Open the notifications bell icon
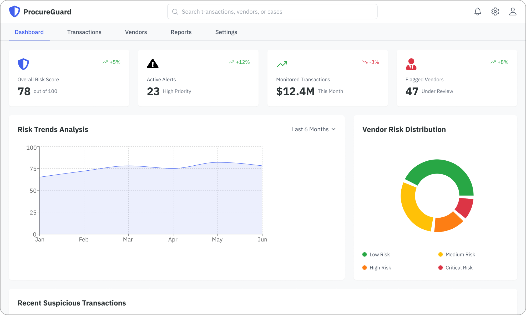This screenshot has width=526, height=315. pyautogui.click(x=478, y=11)
